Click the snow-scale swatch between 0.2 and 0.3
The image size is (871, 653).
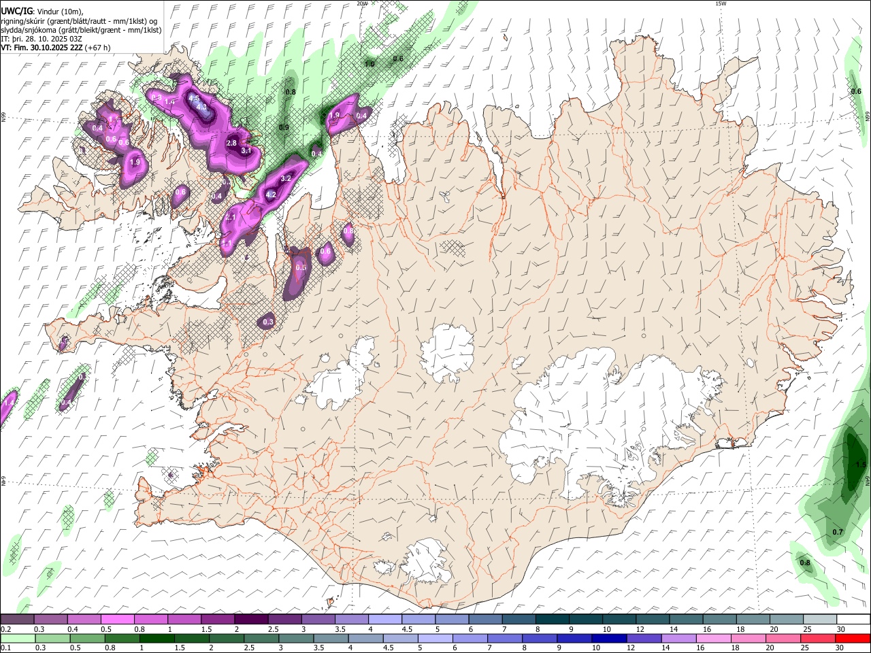point(17,619)
